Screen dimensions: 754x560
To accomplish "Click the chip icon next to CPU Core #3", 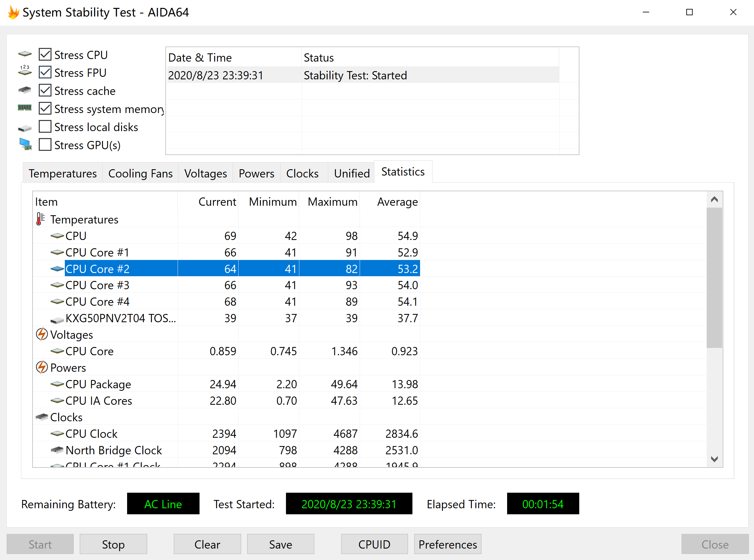I will point(57,285).
